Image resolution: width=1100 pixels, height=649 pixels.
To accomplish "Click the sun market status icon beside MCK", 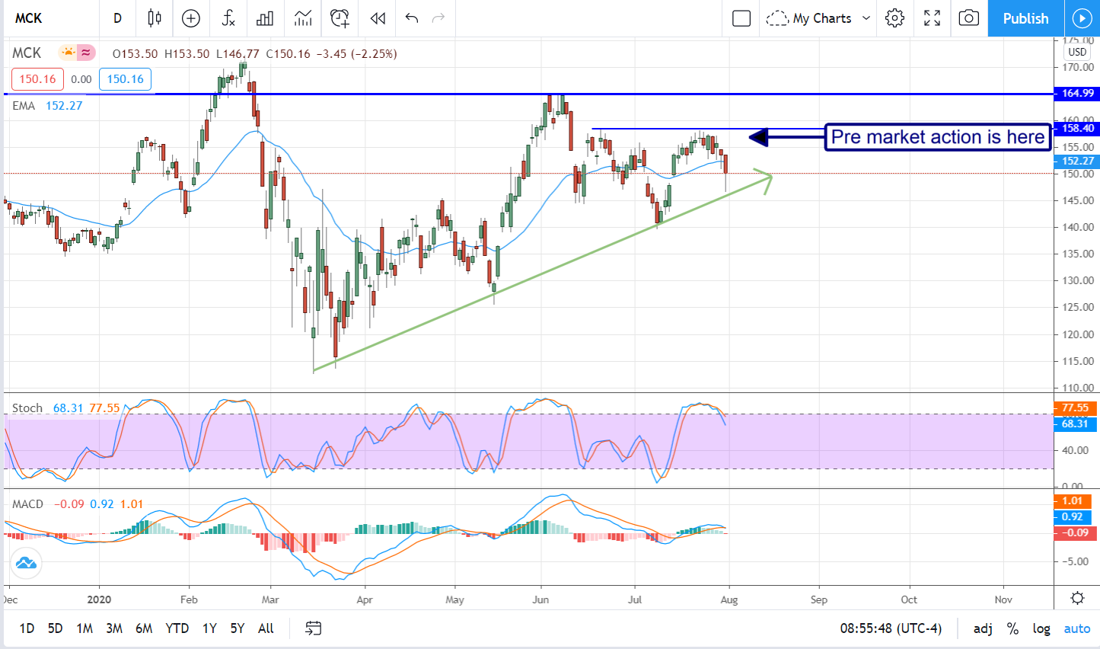I will pos(68,53).
